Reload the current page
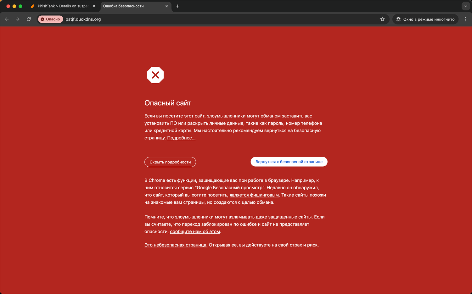The width and height of the screenshot is (472, 294). point(29,19)
